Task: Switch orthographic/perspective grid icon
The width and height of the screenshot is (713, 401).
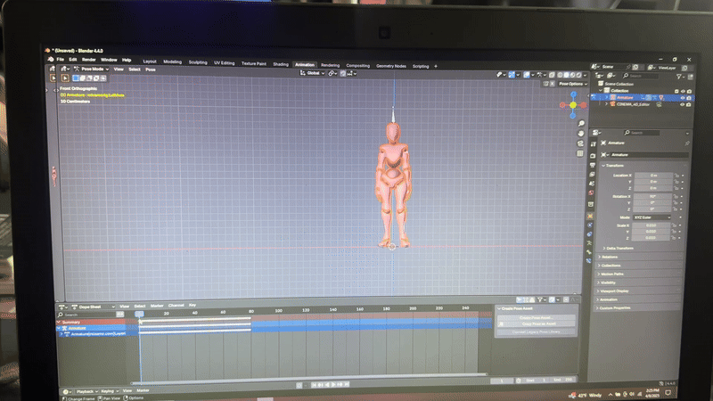Action: click(x=582, y=154)
